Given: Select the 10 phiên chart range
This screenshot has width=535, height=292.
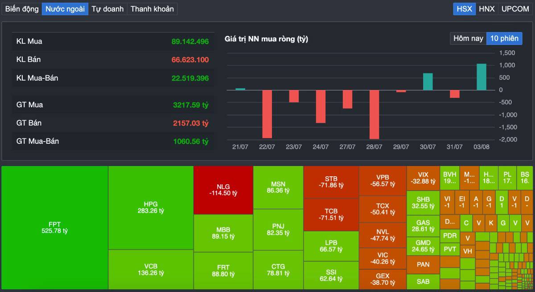Looking at the screenshot, I should [504, 38].
